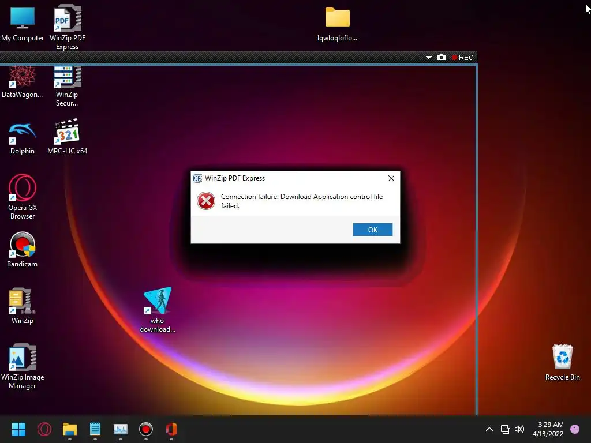Click the WinZip PDF Express title bar icon

pos(197,178)
